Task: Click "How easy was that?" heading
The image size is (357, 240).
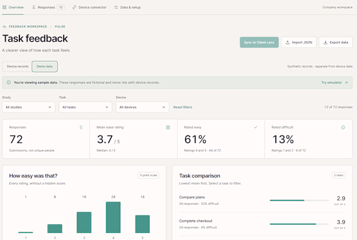Action: (33, 176)
